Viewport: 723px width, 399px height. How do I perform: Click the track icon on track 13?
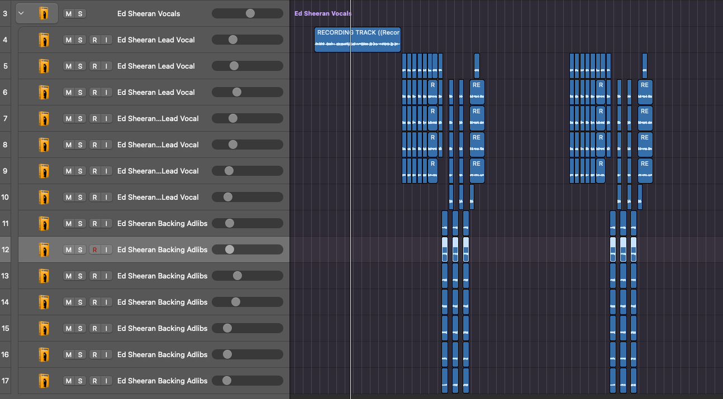click(x=44, y=276)
